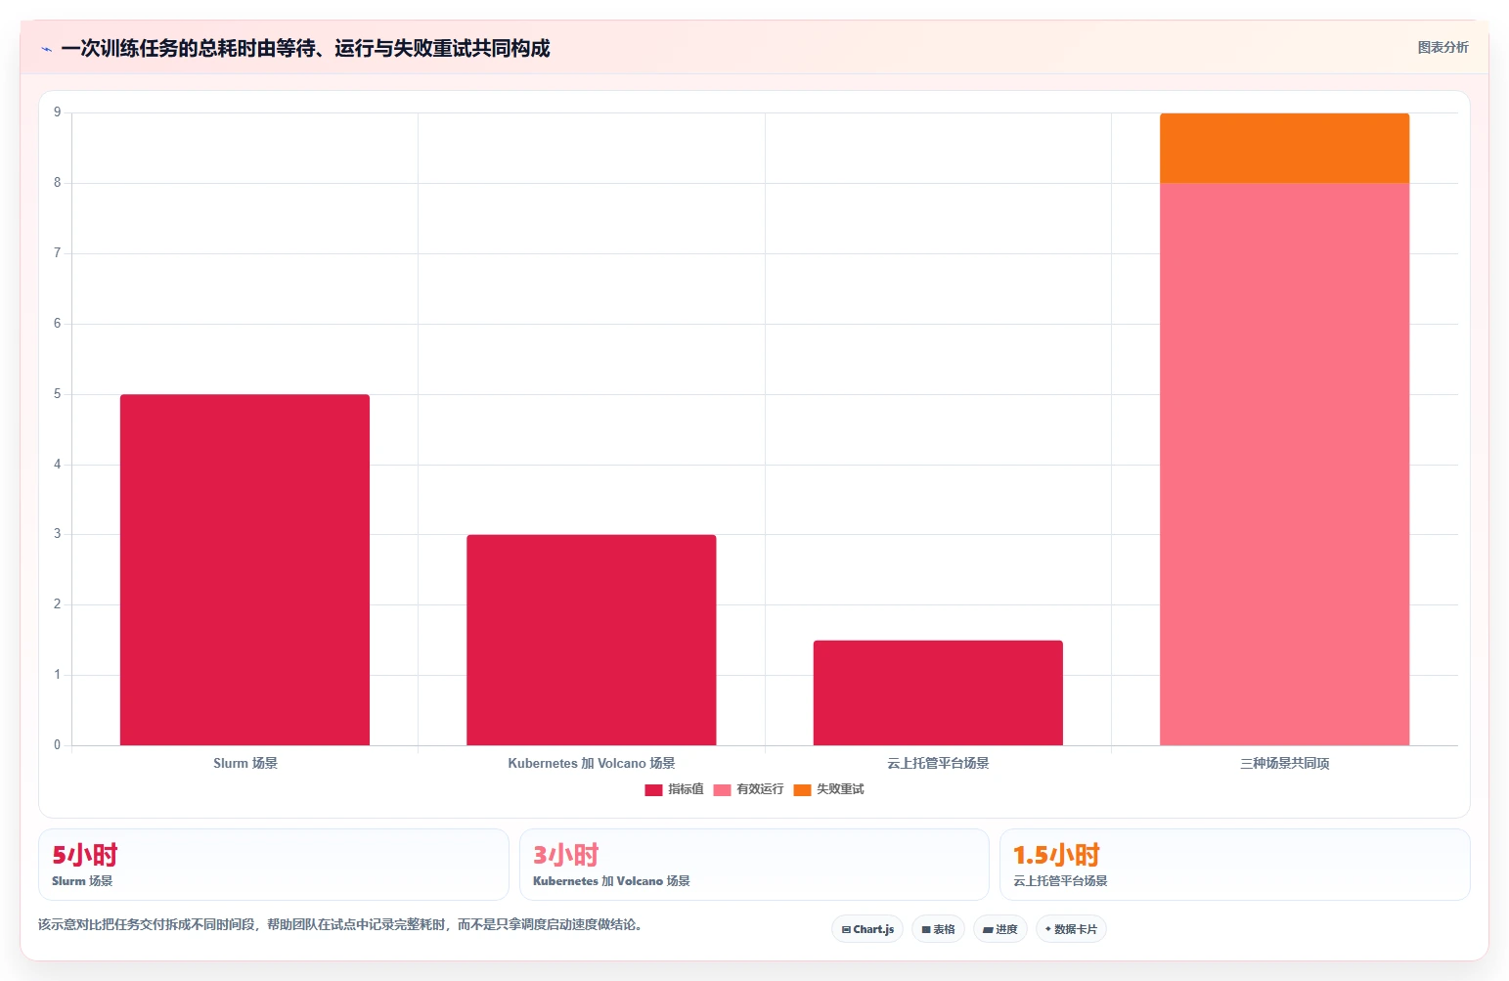This screenshot has width=1509, height=981.
Task: Click the 有效运行 legend label
Action: pos(760,789)
